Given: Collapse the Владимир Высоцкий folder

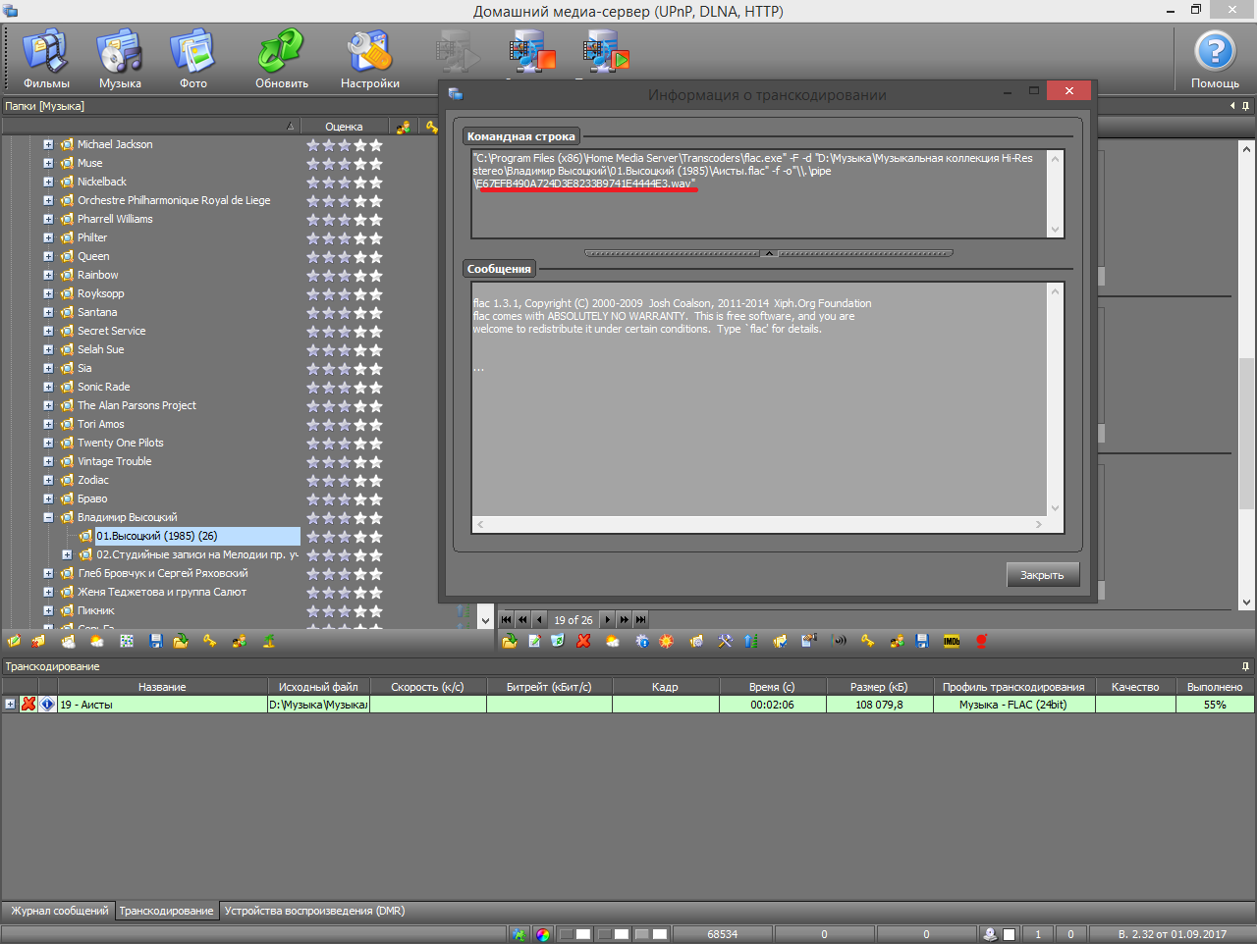Looking at the screenshot, I should click(48, 517).
